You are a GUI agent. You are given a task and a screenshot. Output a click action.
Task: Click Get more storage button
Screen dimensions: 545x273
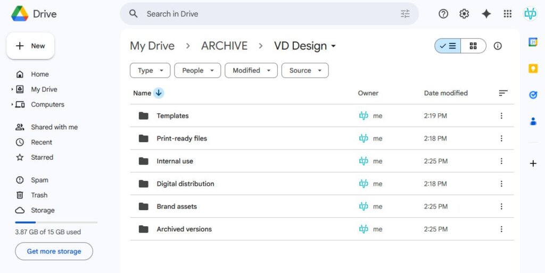point(54,251)
